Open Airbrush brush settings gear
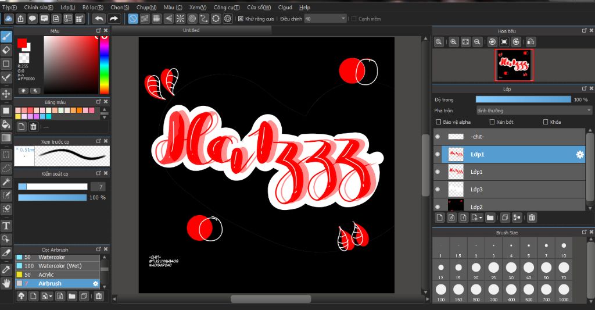Viewport: 595px width, 310px height. pyautogui.click(x=96, y=284)
